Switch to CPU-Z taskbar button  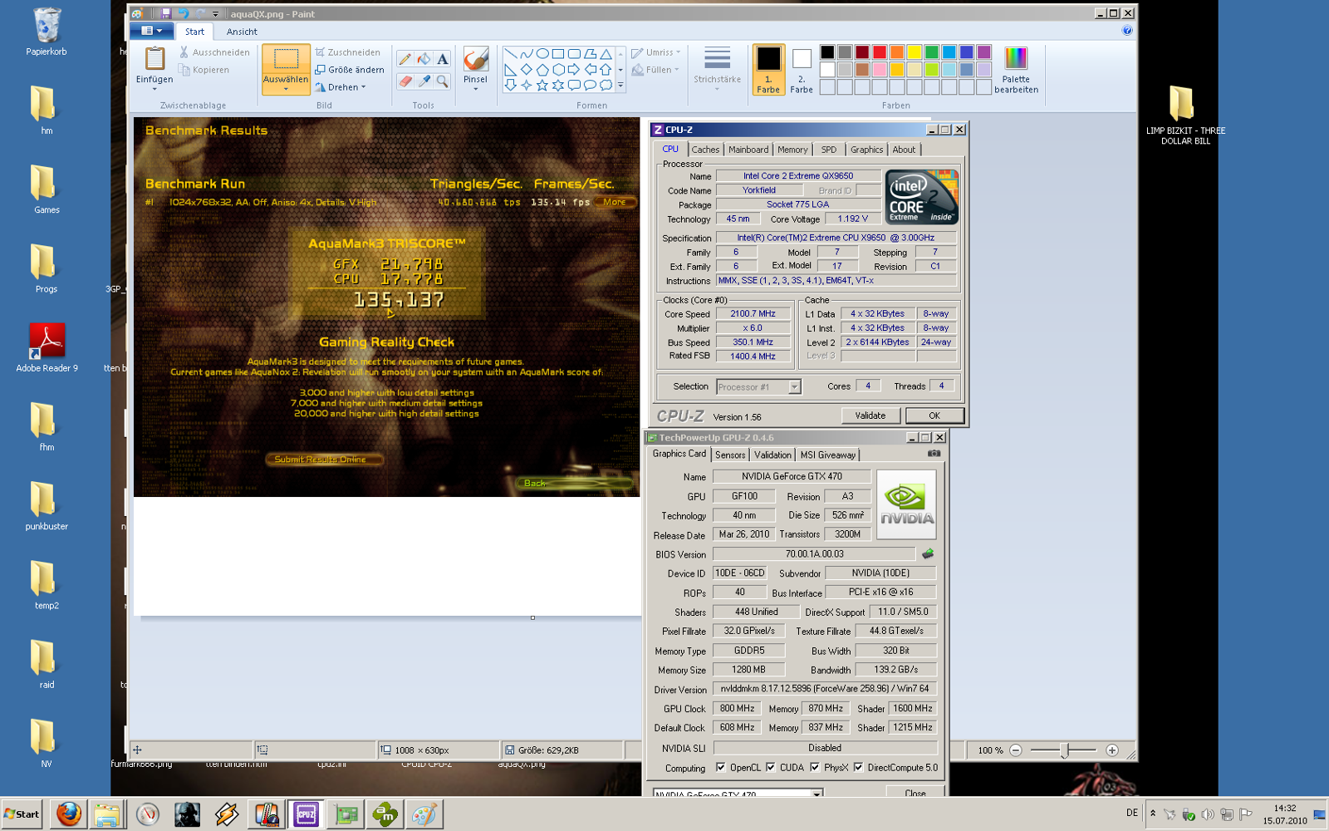(306, 814)
